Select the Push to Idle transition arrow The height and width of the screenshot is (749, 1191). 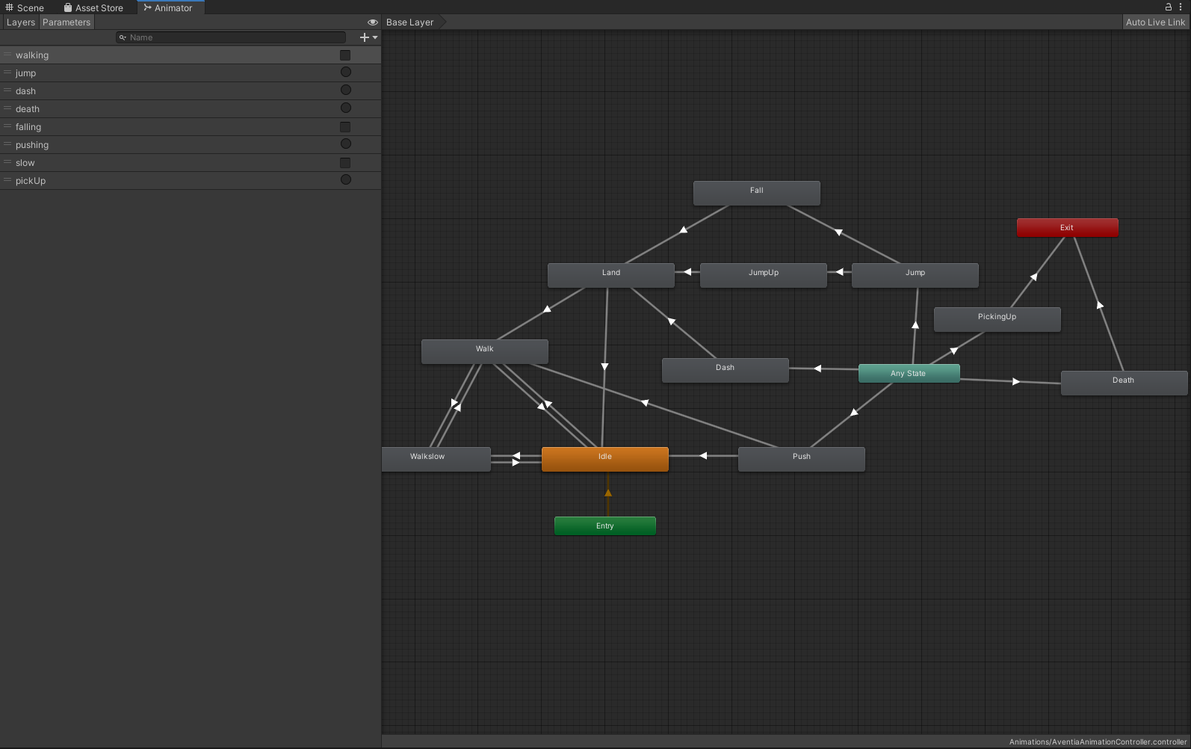tap(703, 456)
